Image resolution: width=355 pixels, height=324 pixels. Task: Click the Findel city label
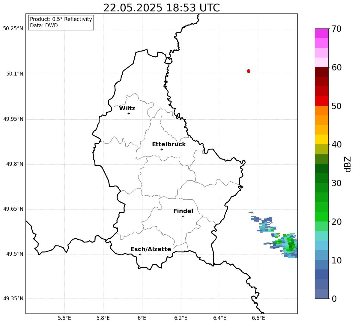coord(183,211)
